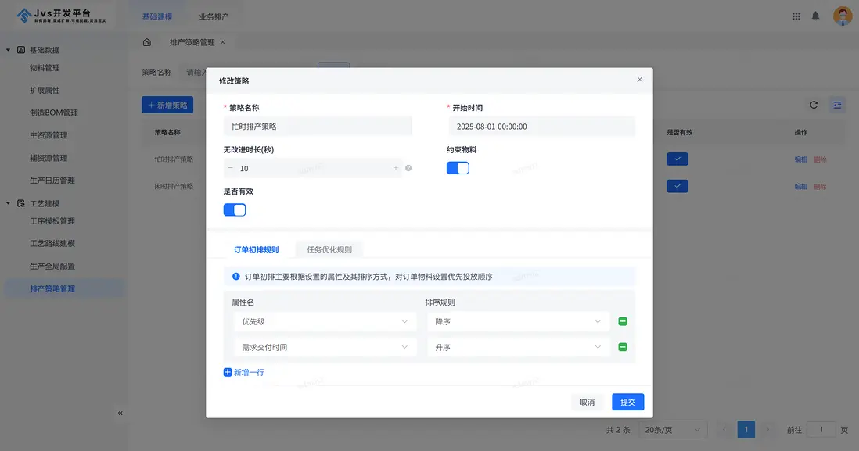
Task: Switch to 订单初排规则 tab
Action: (x=257, y=249)
